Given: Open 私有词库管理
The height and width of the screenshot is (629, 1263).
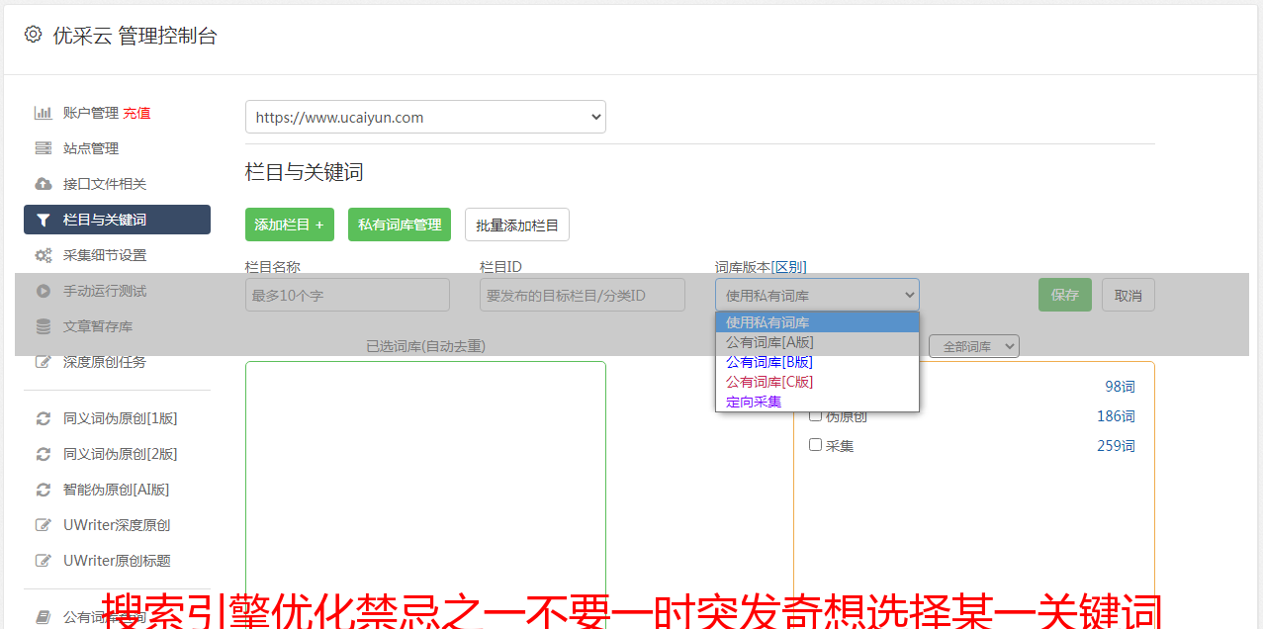Looking at the screenshot, I should pyautogui.click(x=400, y=225).
